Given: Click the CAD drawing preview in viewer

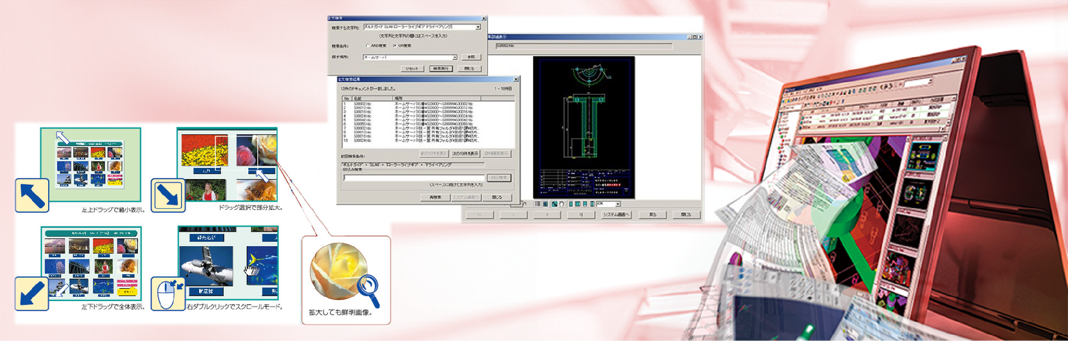Looking at the screenshot, I should 584,128.
